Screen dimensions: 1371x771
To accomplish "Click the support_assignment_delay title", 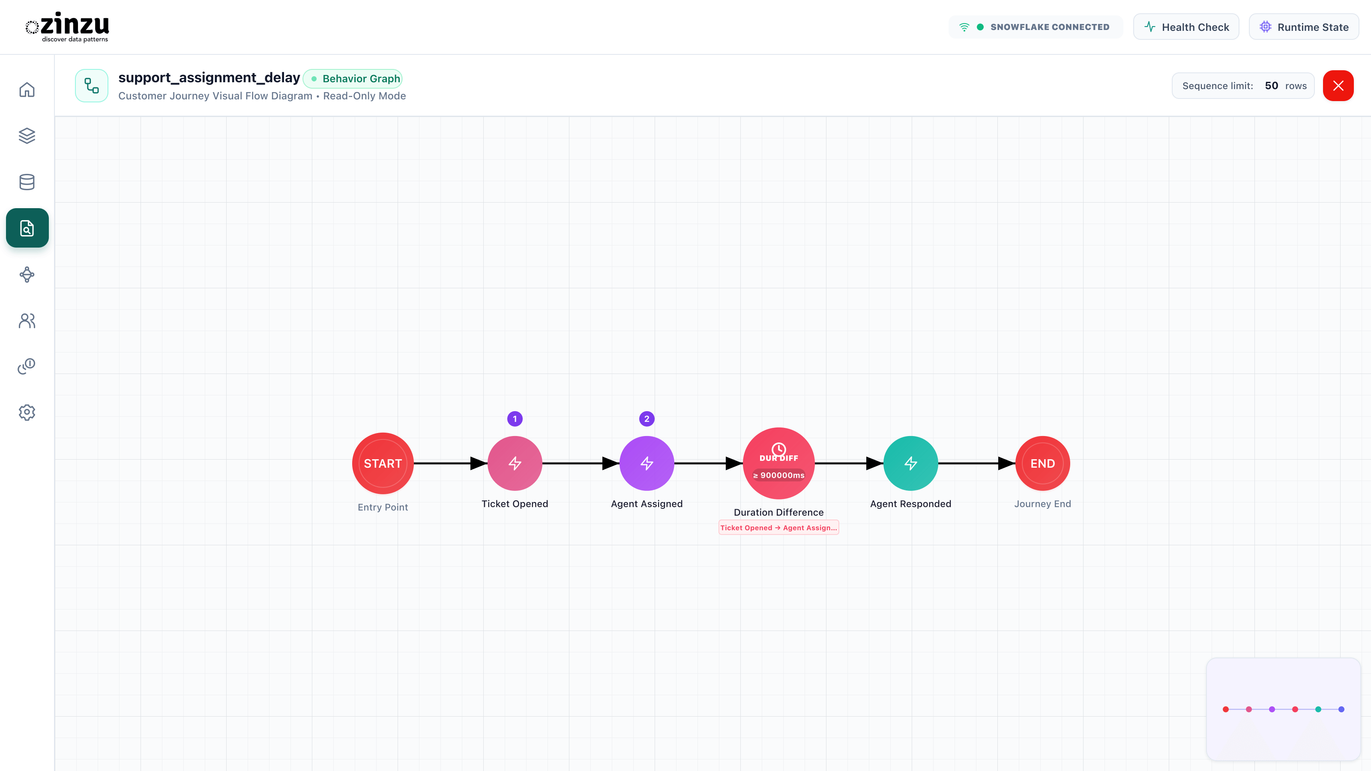I will click(x=209, y=78).
